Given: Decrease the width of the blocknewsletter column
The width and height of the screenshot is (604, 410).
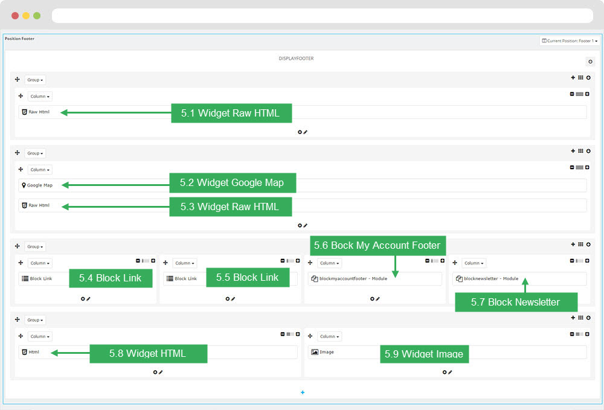Looking at the screenshot, I should tap(571, 261).
